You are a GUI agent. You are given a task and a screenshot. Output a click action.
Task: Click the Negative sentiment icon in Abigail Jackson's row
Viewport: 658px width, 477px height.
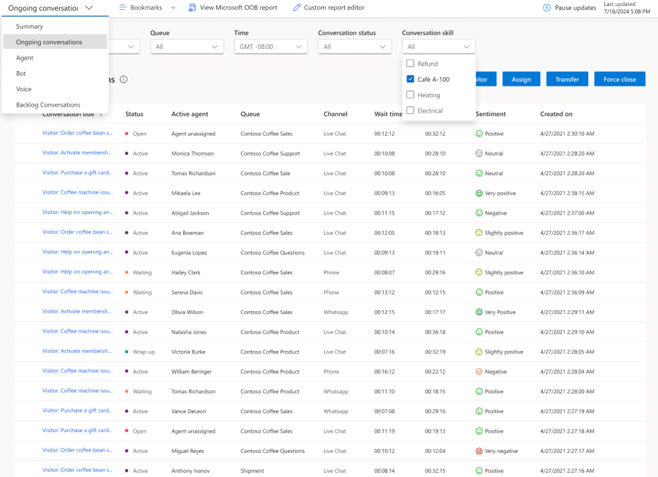pos(479,213)
